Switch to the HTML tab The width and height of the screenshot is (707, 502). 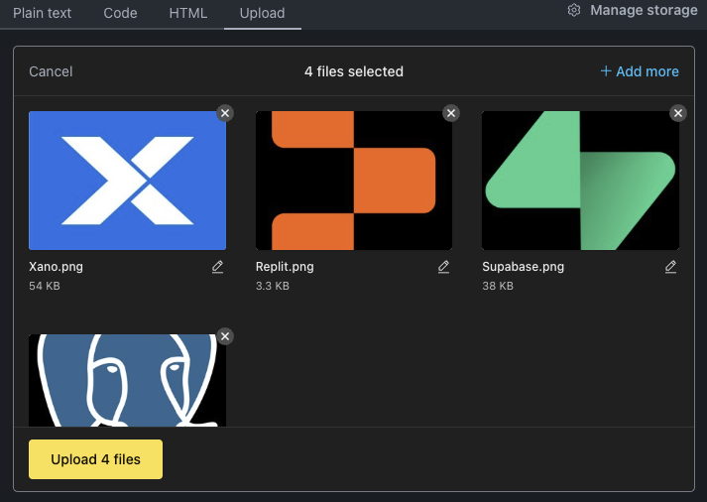pyautogui.click(x=188, y=13)
